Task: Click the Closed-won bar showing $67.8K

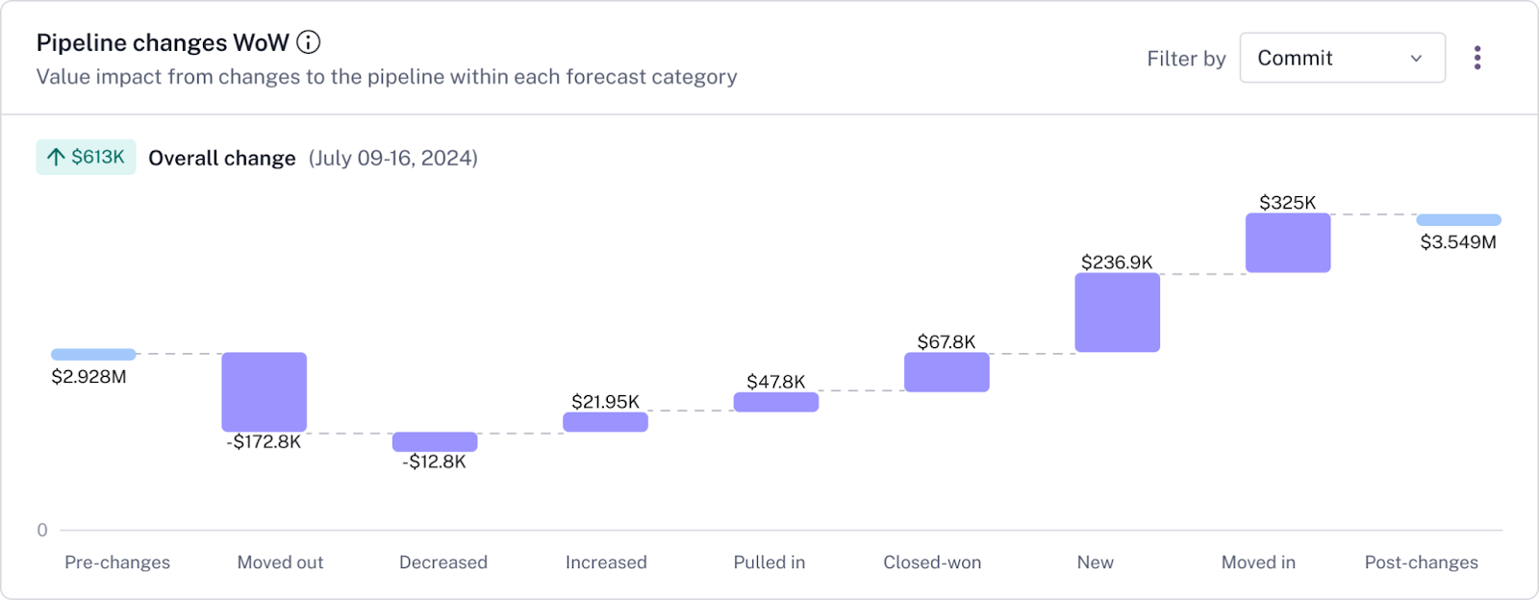Action: tap(946, 371)
